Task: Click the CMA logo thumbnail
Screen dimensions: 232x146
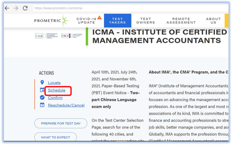Action: pos(39,36)
